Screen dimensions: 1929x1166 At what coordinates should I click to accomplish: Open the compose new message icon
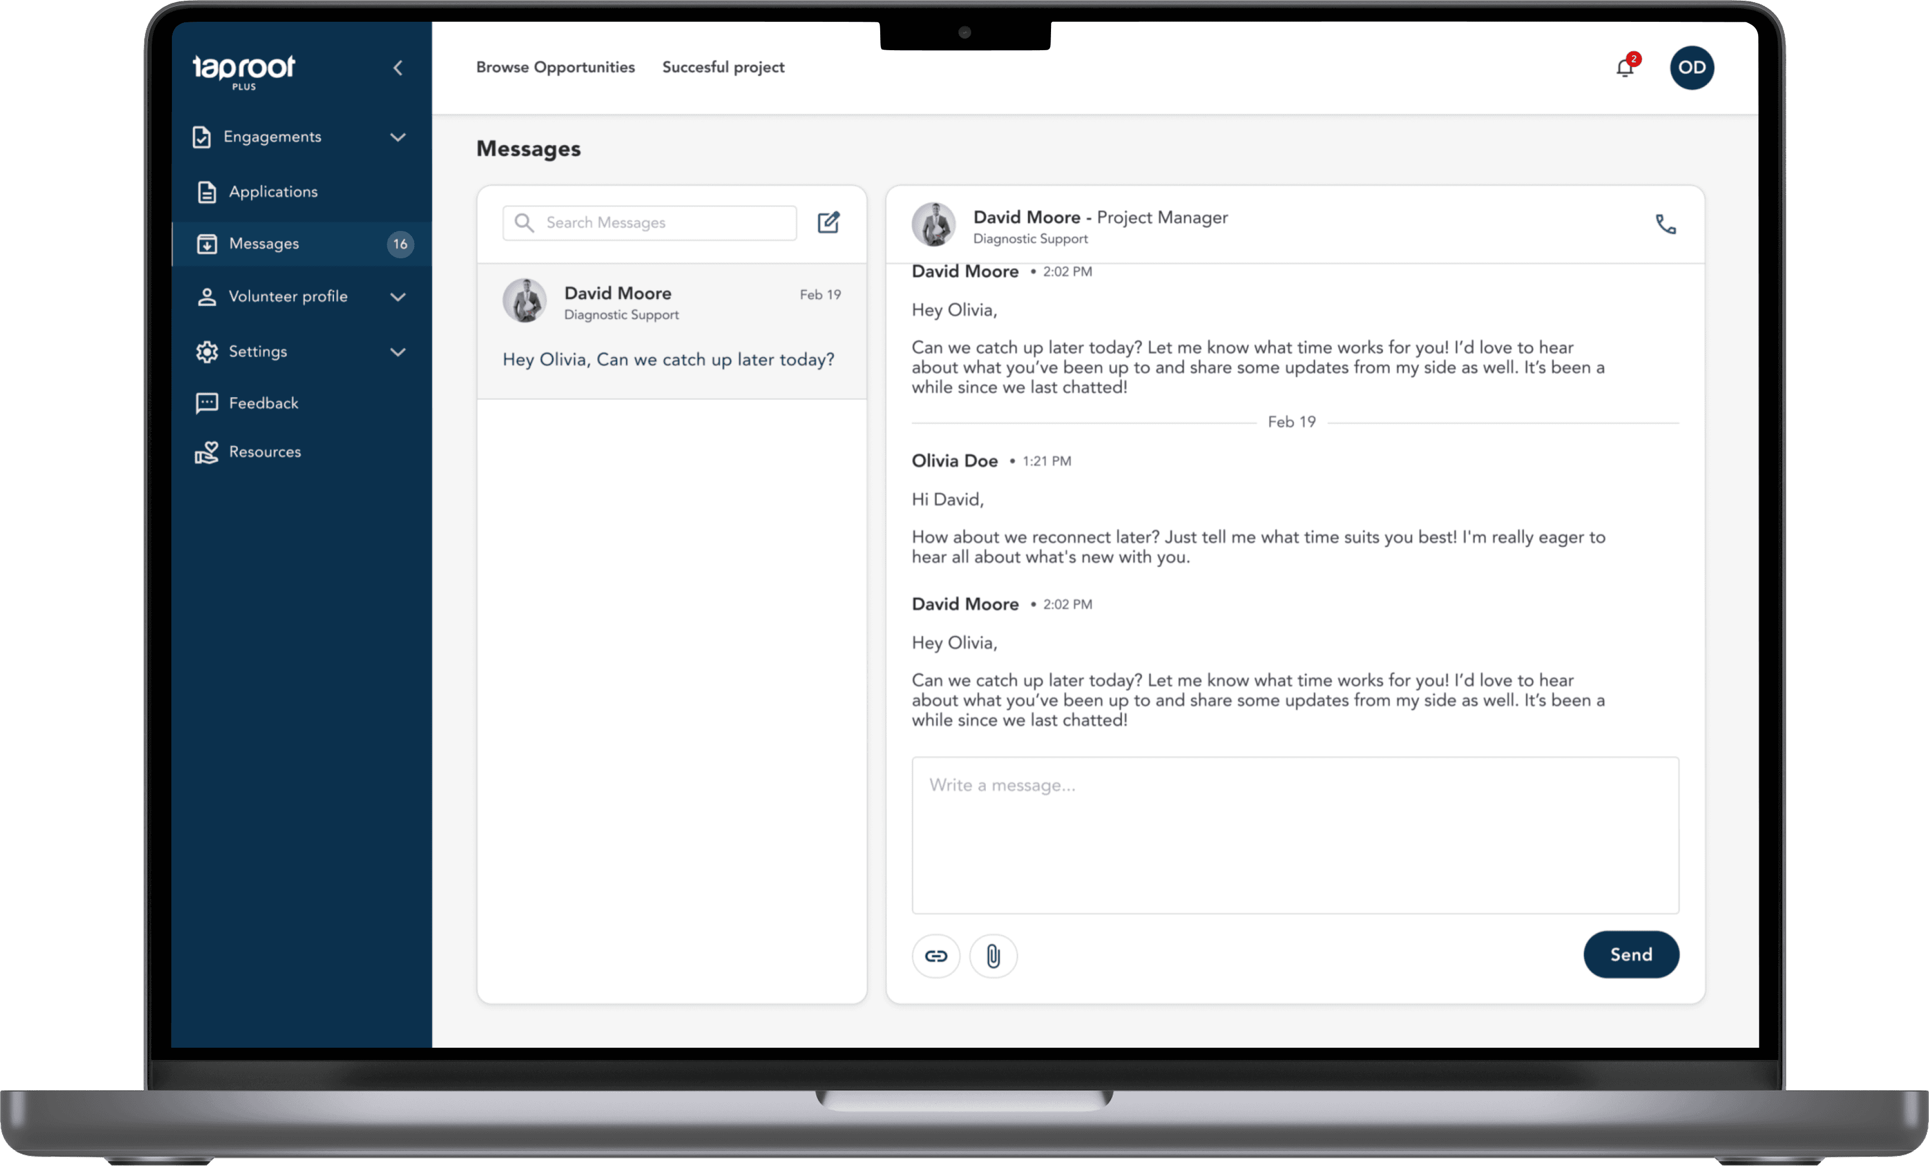(x=828, y=223)
